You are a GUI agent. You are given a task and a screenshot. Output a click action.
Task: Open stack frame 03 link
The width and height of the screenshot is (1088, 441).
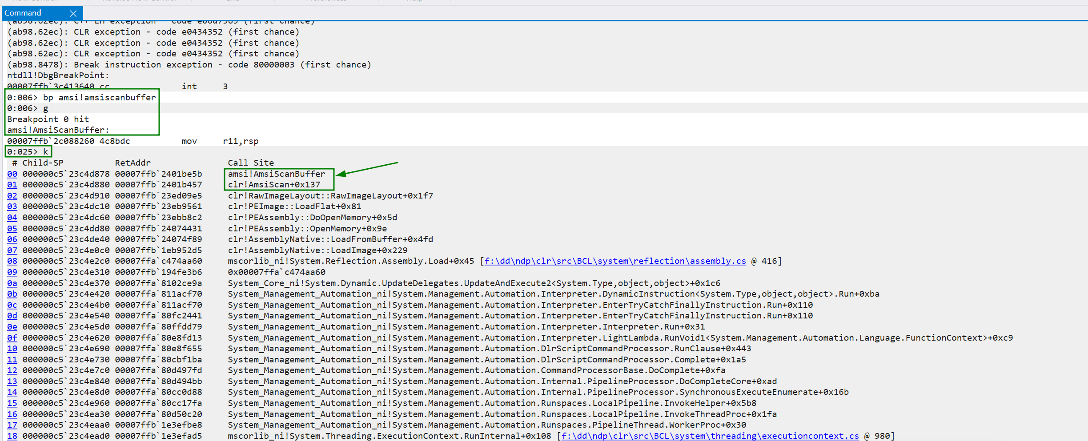pos(12,207)
